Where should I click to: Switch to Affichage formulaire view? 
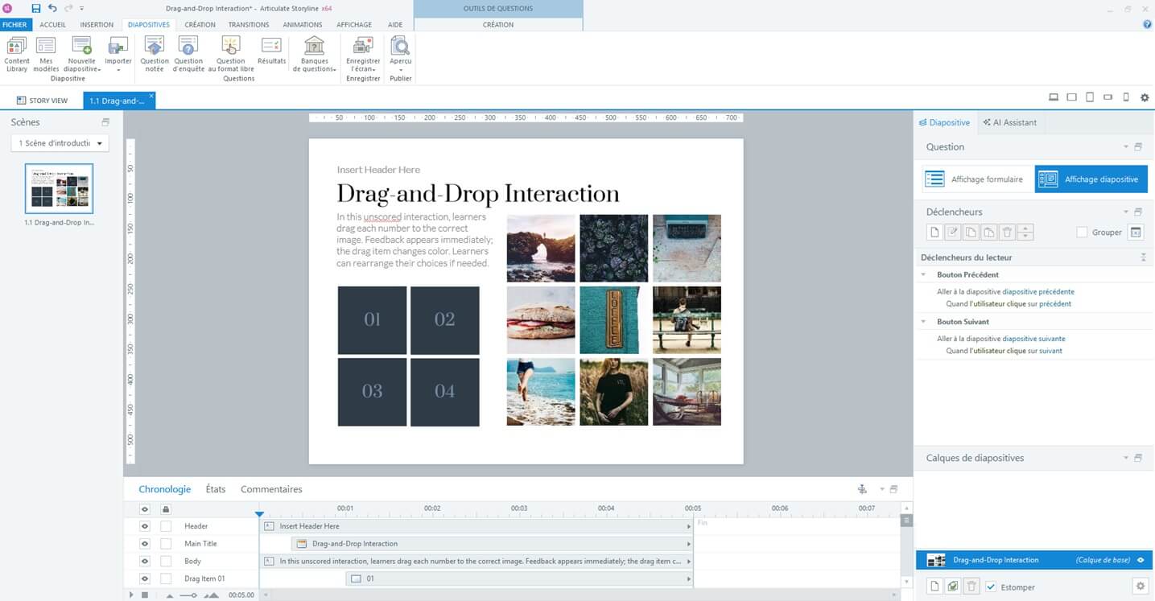pos(976,179)
